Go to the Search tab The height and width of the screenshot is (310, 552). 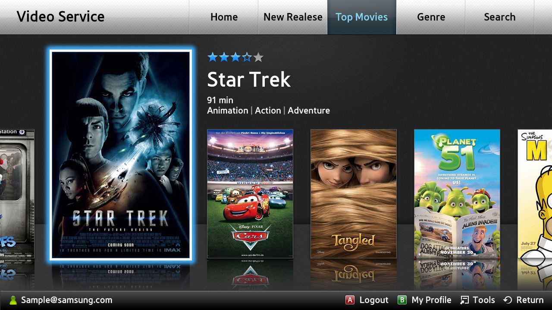[500, 17]
